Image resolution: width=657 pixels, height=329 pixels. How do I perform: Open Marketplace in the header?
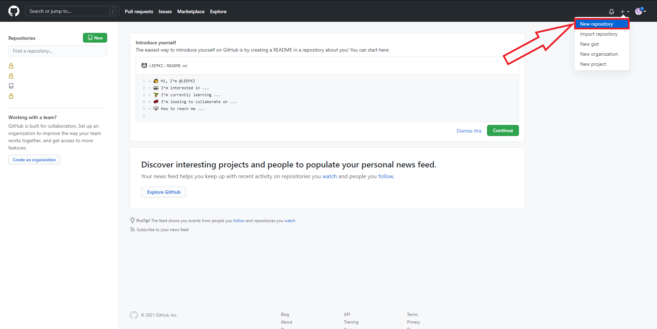coord(191,11)
